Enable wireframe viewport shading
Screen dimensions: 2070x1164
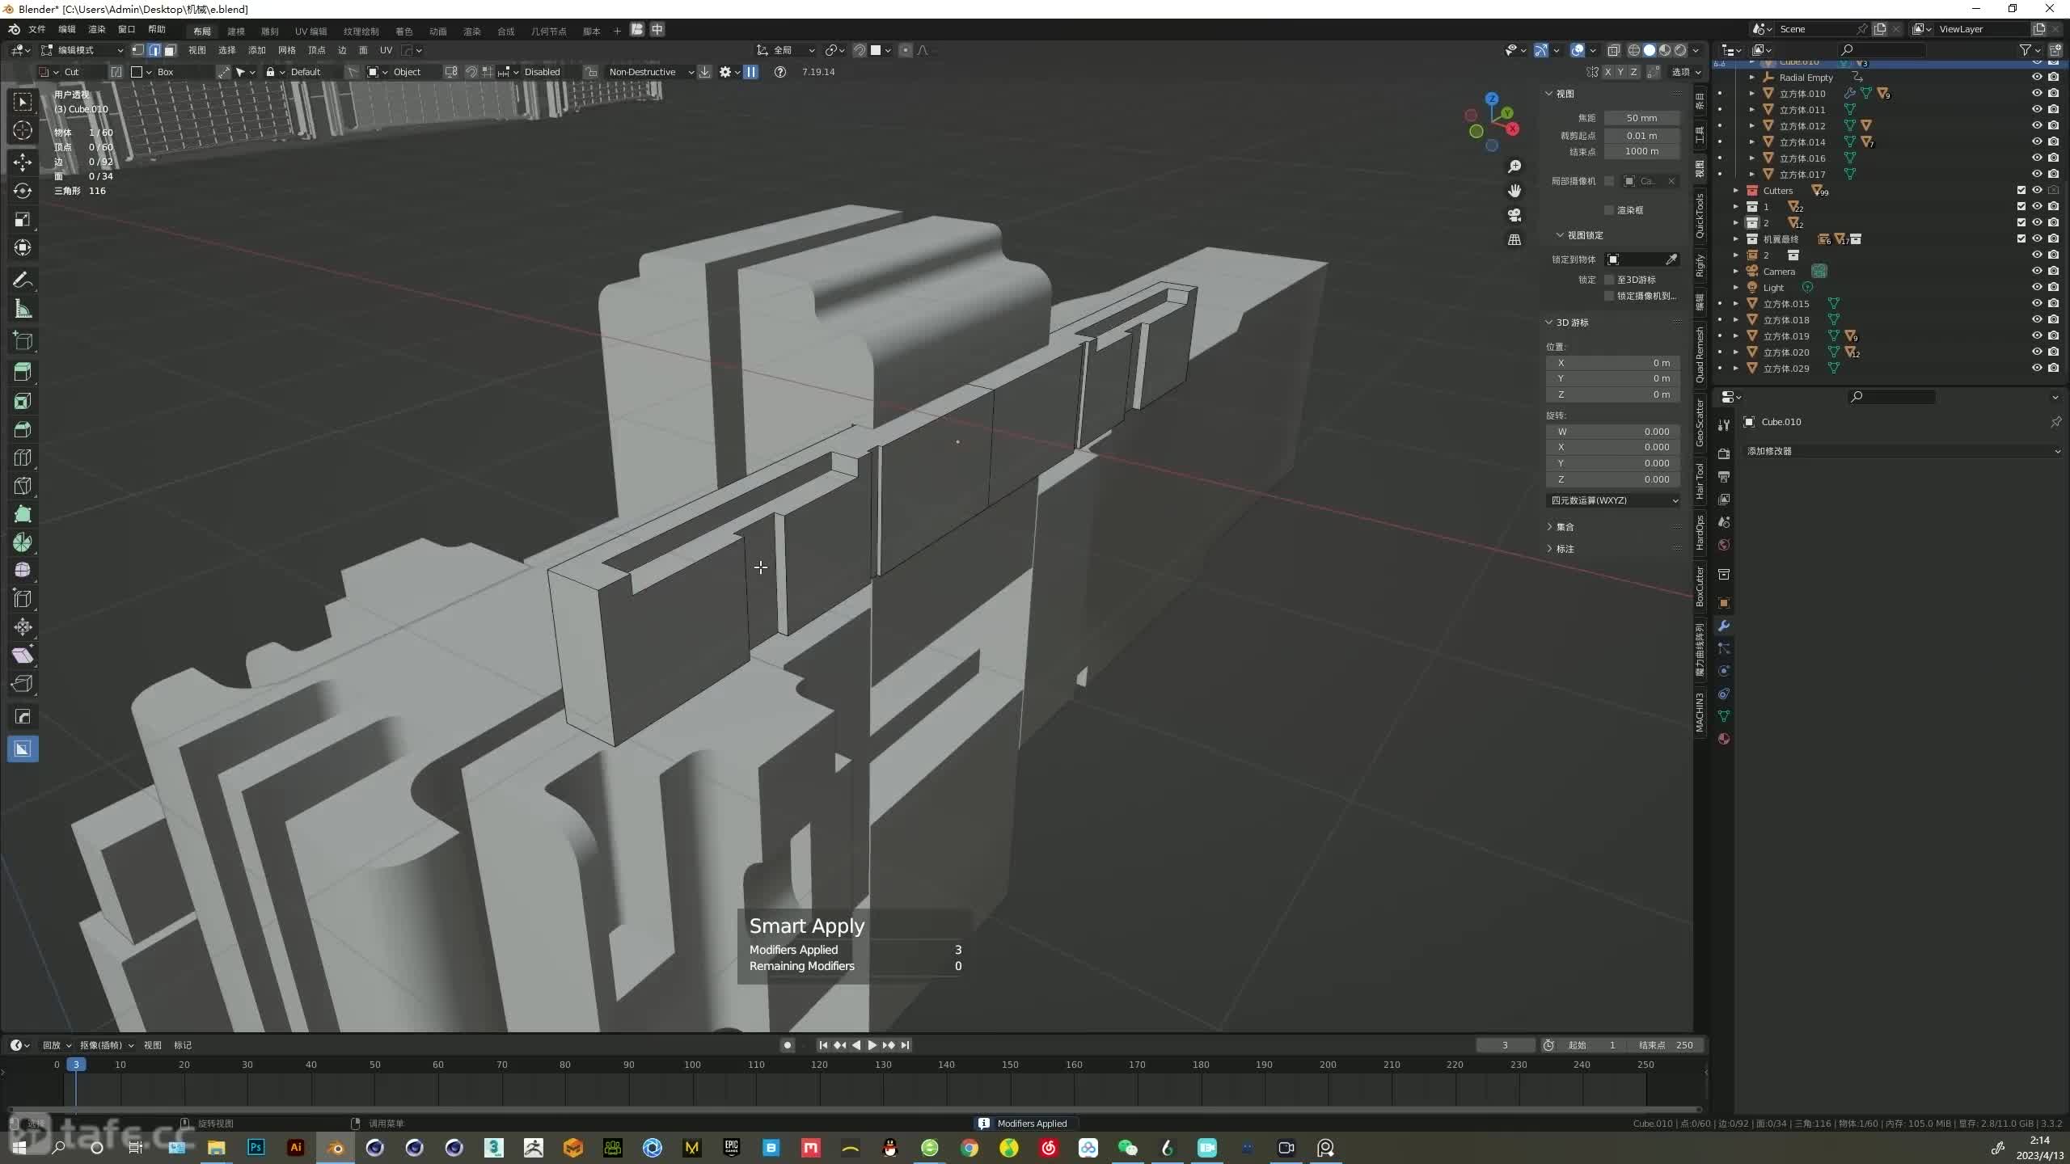click(x=1634, y=50)
